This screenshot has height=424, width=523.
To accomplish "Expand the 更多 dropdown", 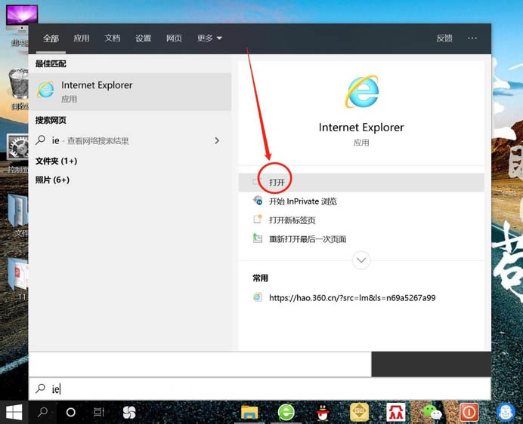I will pyautogui.click(x=209, y=38).
